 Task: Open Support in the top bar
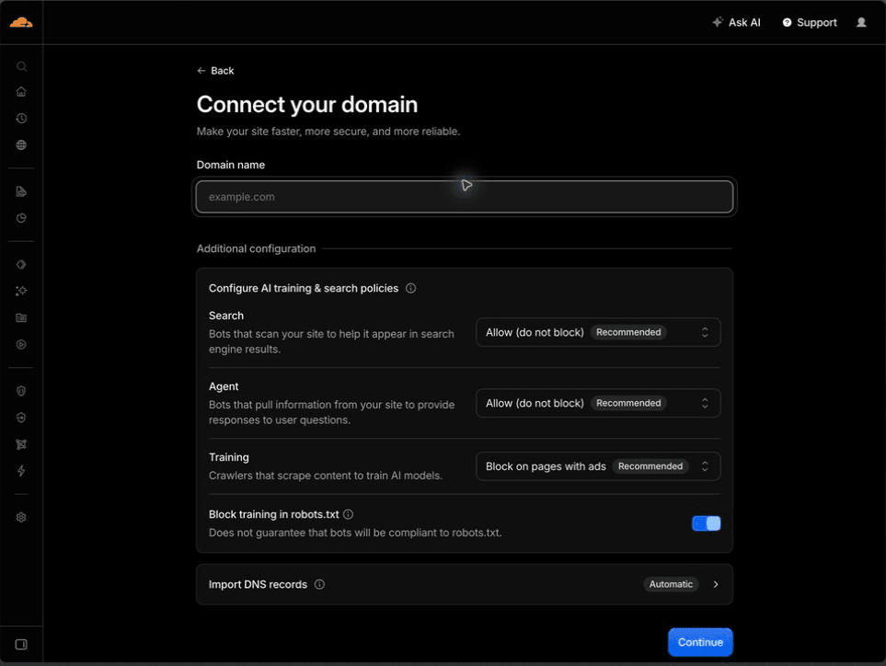pos(810,23)
